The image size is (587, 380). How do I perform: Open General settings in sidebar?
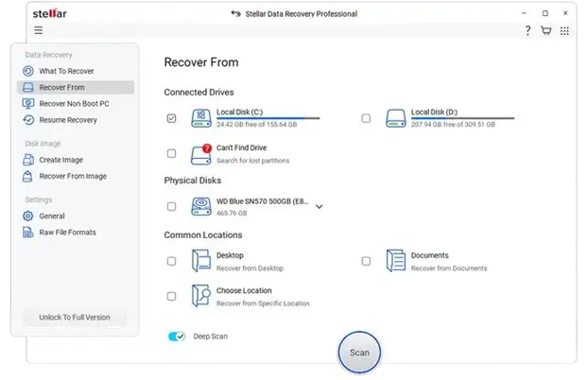(76, 216)
